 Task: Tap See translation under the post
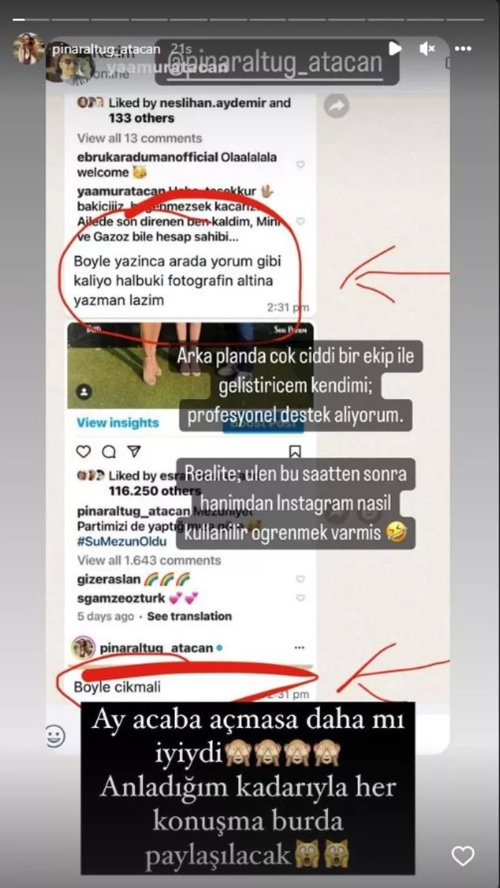point(189,616)
